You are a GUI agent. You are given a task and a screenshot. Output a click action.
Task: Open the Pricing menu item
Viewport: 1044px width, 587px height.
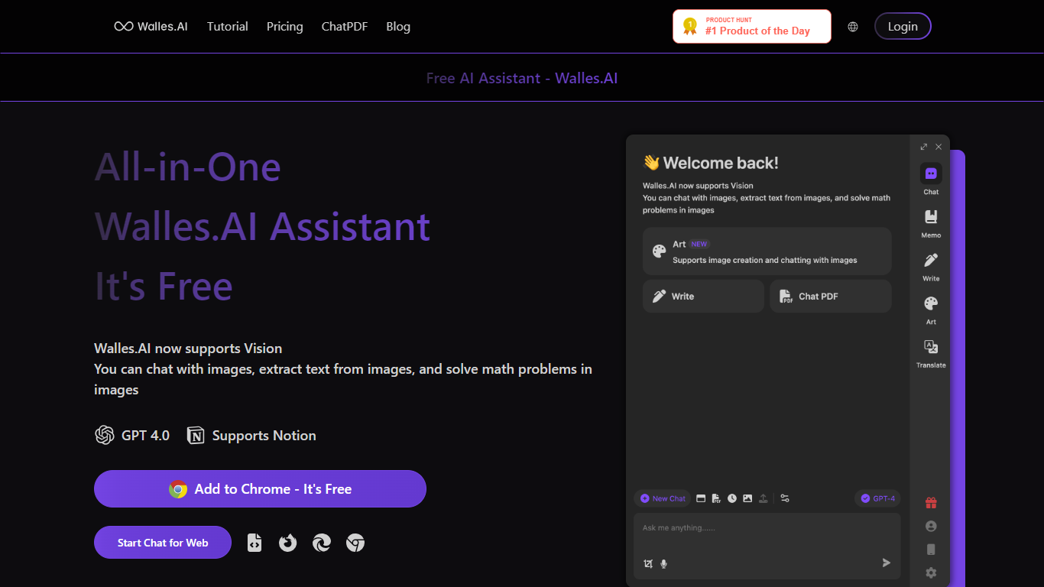(285, 27)
